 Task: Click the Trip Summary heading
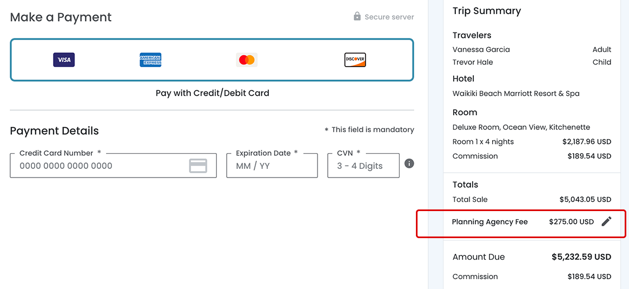[486, 11]
